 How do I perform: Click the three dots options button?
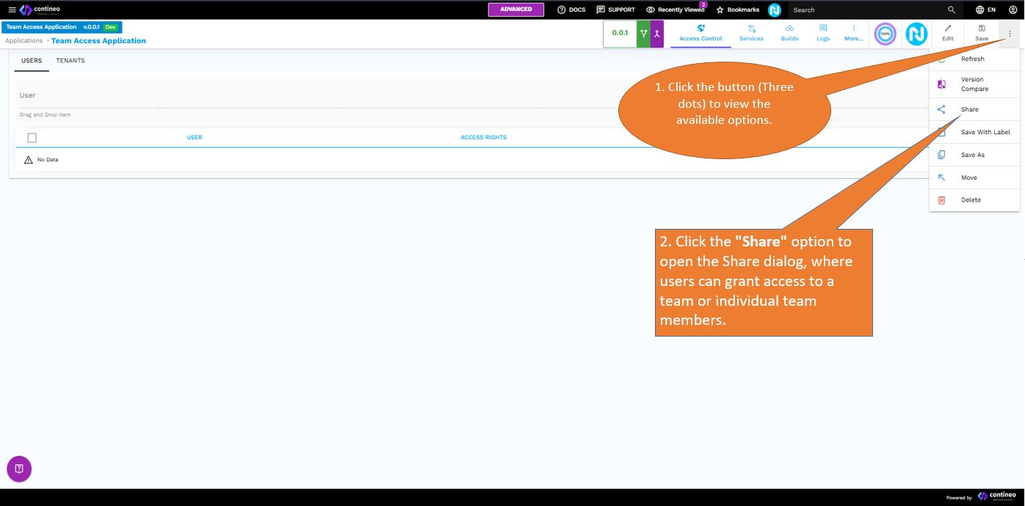tap(1010, 34)
